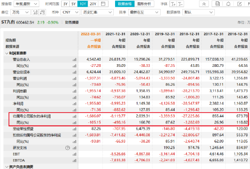Image resolution: width=250 pixels, height=169 pixels.
Task: Decrease decimal places icon
Action: tap(42, 12)
